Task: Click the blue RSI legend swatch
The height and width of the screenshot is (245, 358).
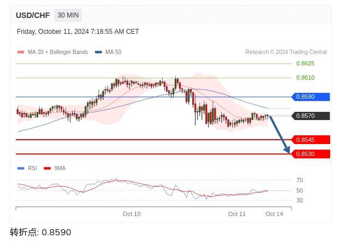Action: [21, 168]
